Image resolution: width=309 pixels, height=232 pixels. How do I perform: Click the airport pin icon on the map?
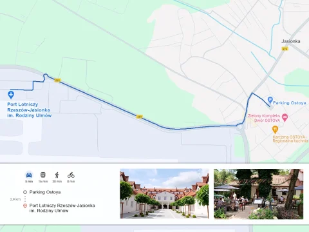click(11, 95)
